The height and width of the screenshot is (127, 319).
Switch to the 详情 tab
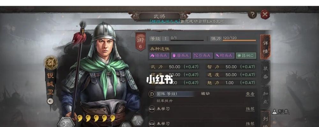tap(265, 47)
